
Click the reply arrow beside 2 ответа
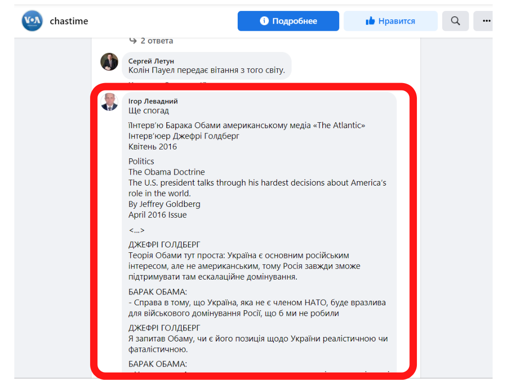click(x=133, y=41)
